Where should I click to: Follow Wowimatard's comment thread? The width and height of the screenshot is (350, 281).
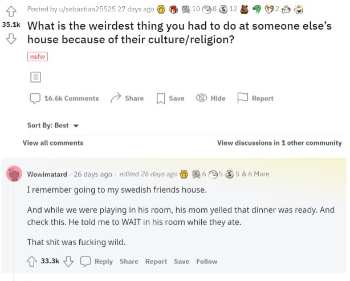(206, 261)
